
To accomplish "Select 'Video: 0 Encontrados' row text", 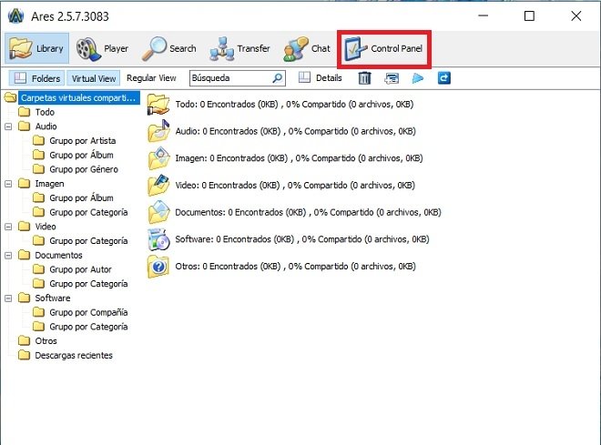I will [295, 186].
